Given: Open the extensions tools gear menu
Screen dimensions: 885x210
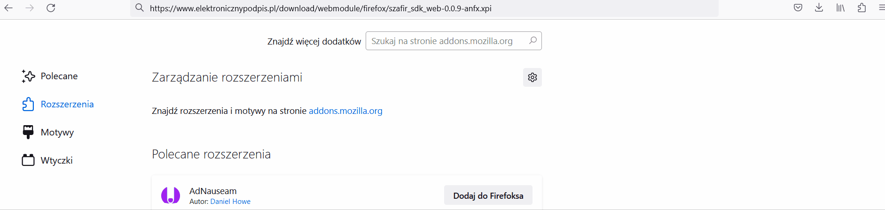Looking at the screenshot, I should 532,77.
